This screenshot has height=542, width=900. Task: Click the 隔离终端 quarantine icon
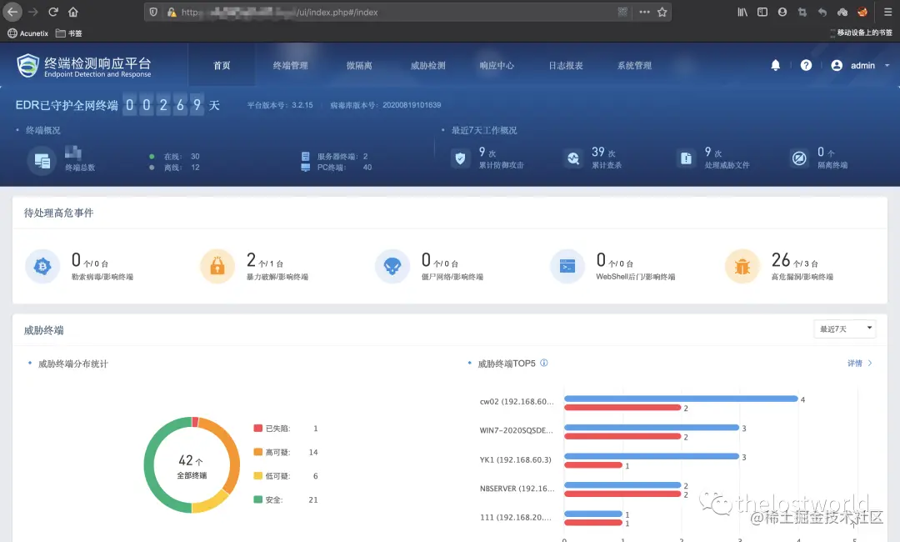(799, 158)
